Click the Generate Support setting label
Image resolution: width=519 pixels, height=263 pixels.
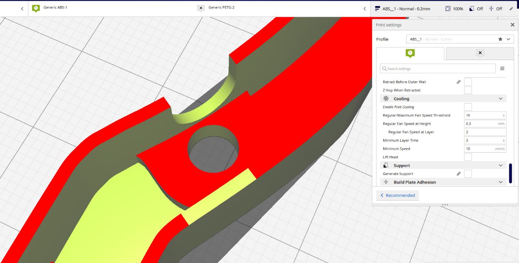pos(398,174)
